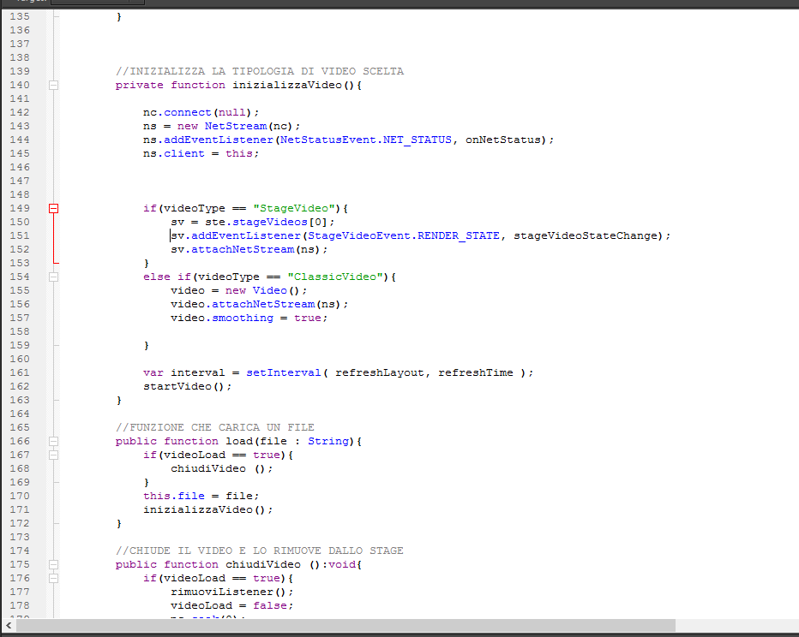Screen dimensions: 799x637
Task: Click the horizontal scrollbar left arrow
Action: click(x=9, y=626)
